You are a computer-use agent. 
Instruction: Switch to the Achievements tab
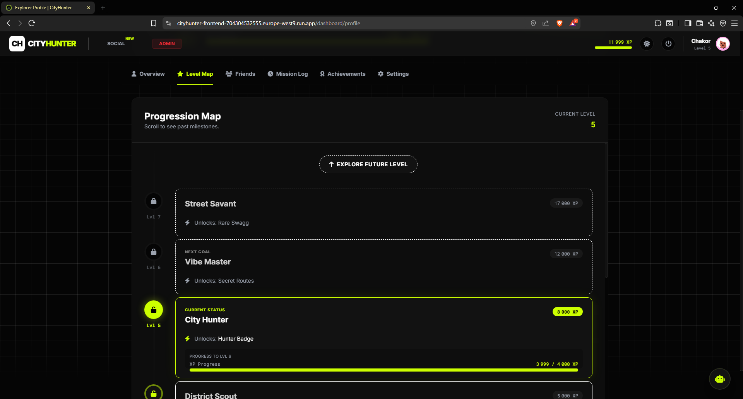(x=342, y=74)
